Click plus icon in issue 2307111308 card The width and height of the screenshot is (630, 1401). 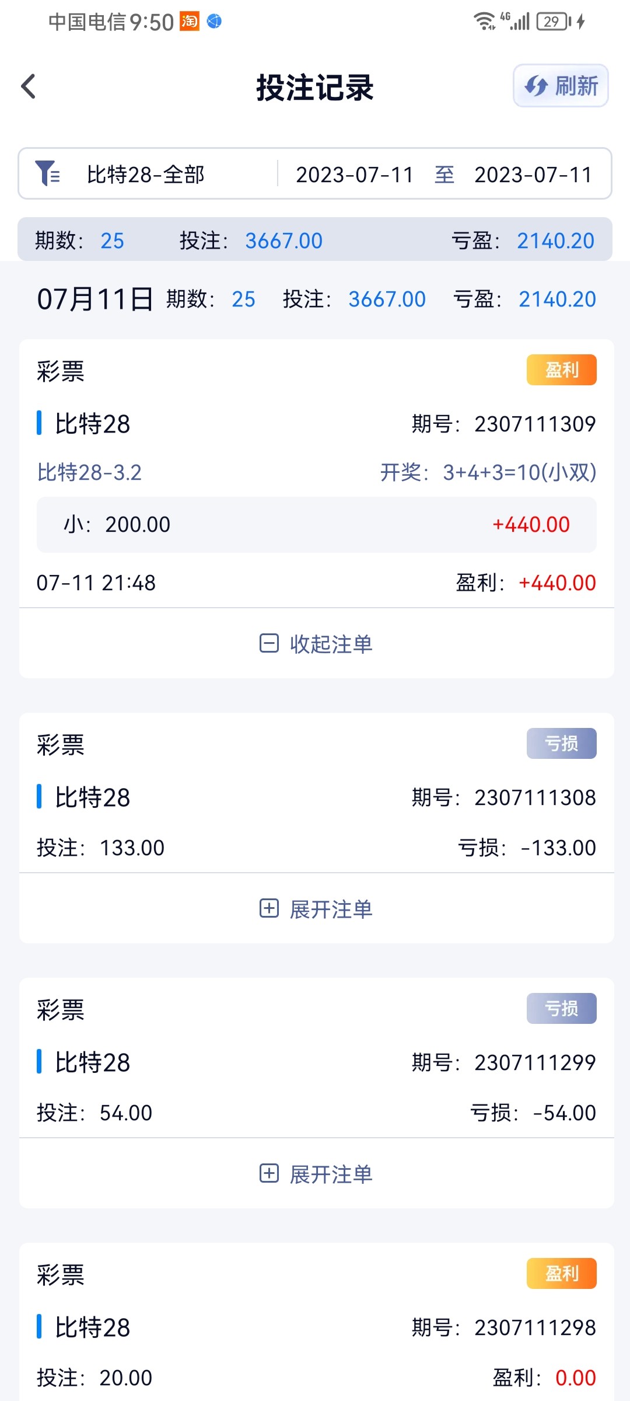pyautogui.click(x=269, y=908)
